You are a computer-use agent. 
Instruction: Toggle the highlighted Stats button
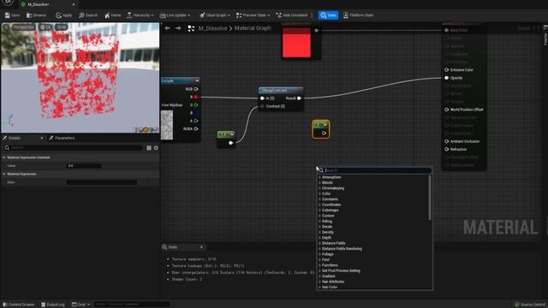point(328,15)
